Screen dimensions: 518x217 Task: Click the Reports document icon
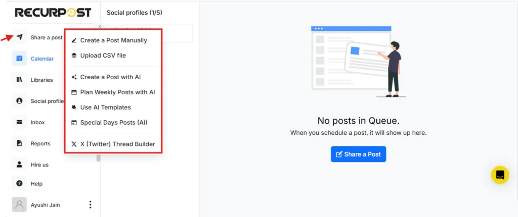[20, 143]
